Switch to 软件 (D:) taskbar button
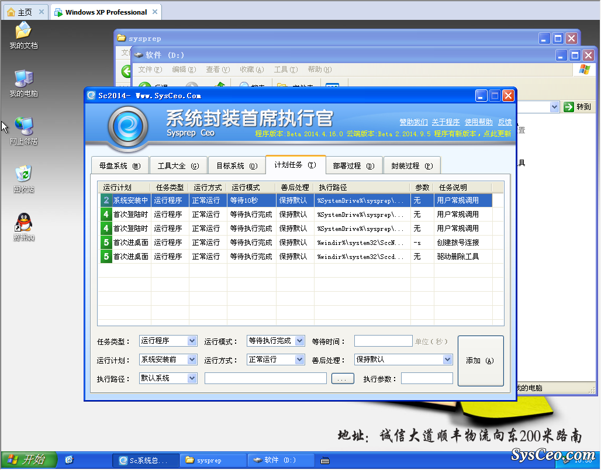The width and height of the screenshot is (601, 470). coord(281,461)
